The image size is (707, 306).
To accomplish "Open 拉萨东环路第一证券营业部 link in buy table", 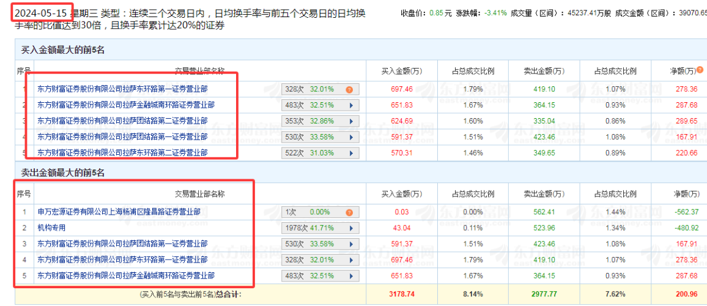I will (123, 89).
